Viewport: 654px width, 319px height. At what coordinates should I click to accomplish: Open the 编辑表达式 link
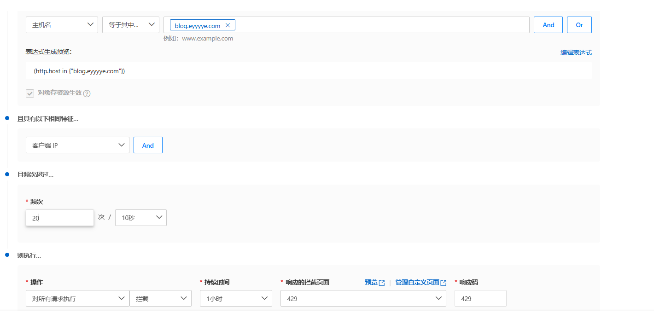(x=576, y=52)
